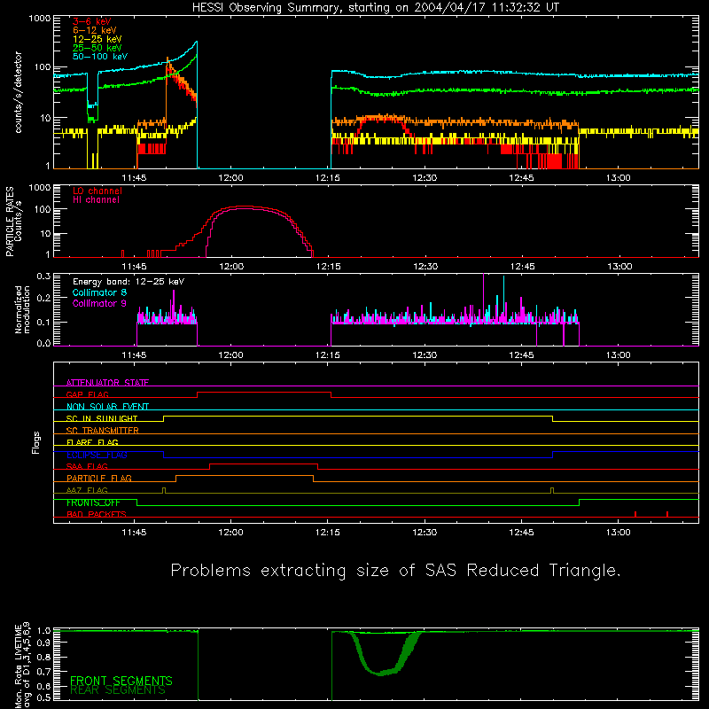Click the 'NON SOLAR EVENT' flag label
Viewport: 709px width, 709px height.
pos(107,407)
